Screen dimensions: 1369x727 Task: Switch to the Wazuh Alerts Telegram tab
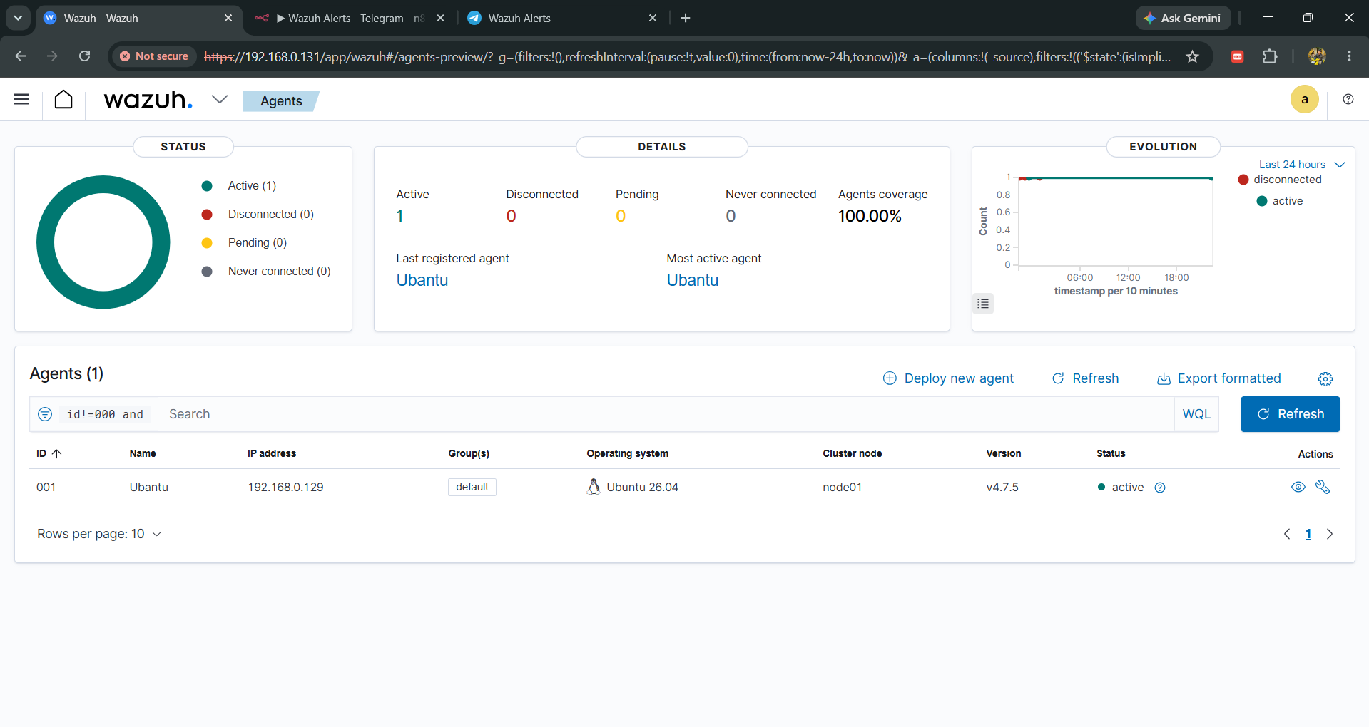(x=350, y=18)
